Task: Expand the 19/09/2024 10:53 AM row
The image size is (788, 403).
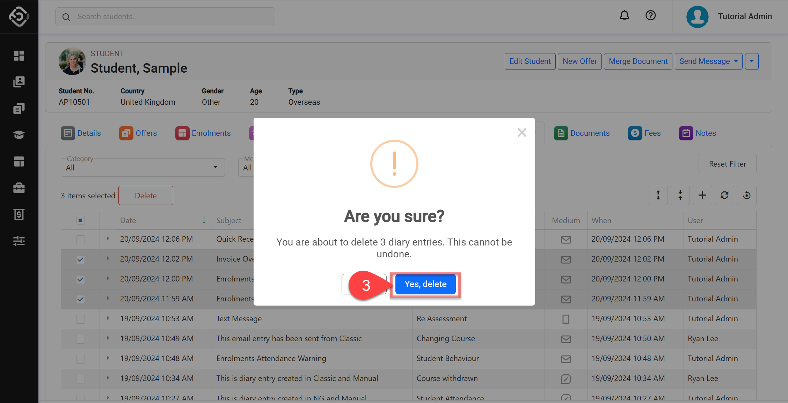Action: coord(108,318)
